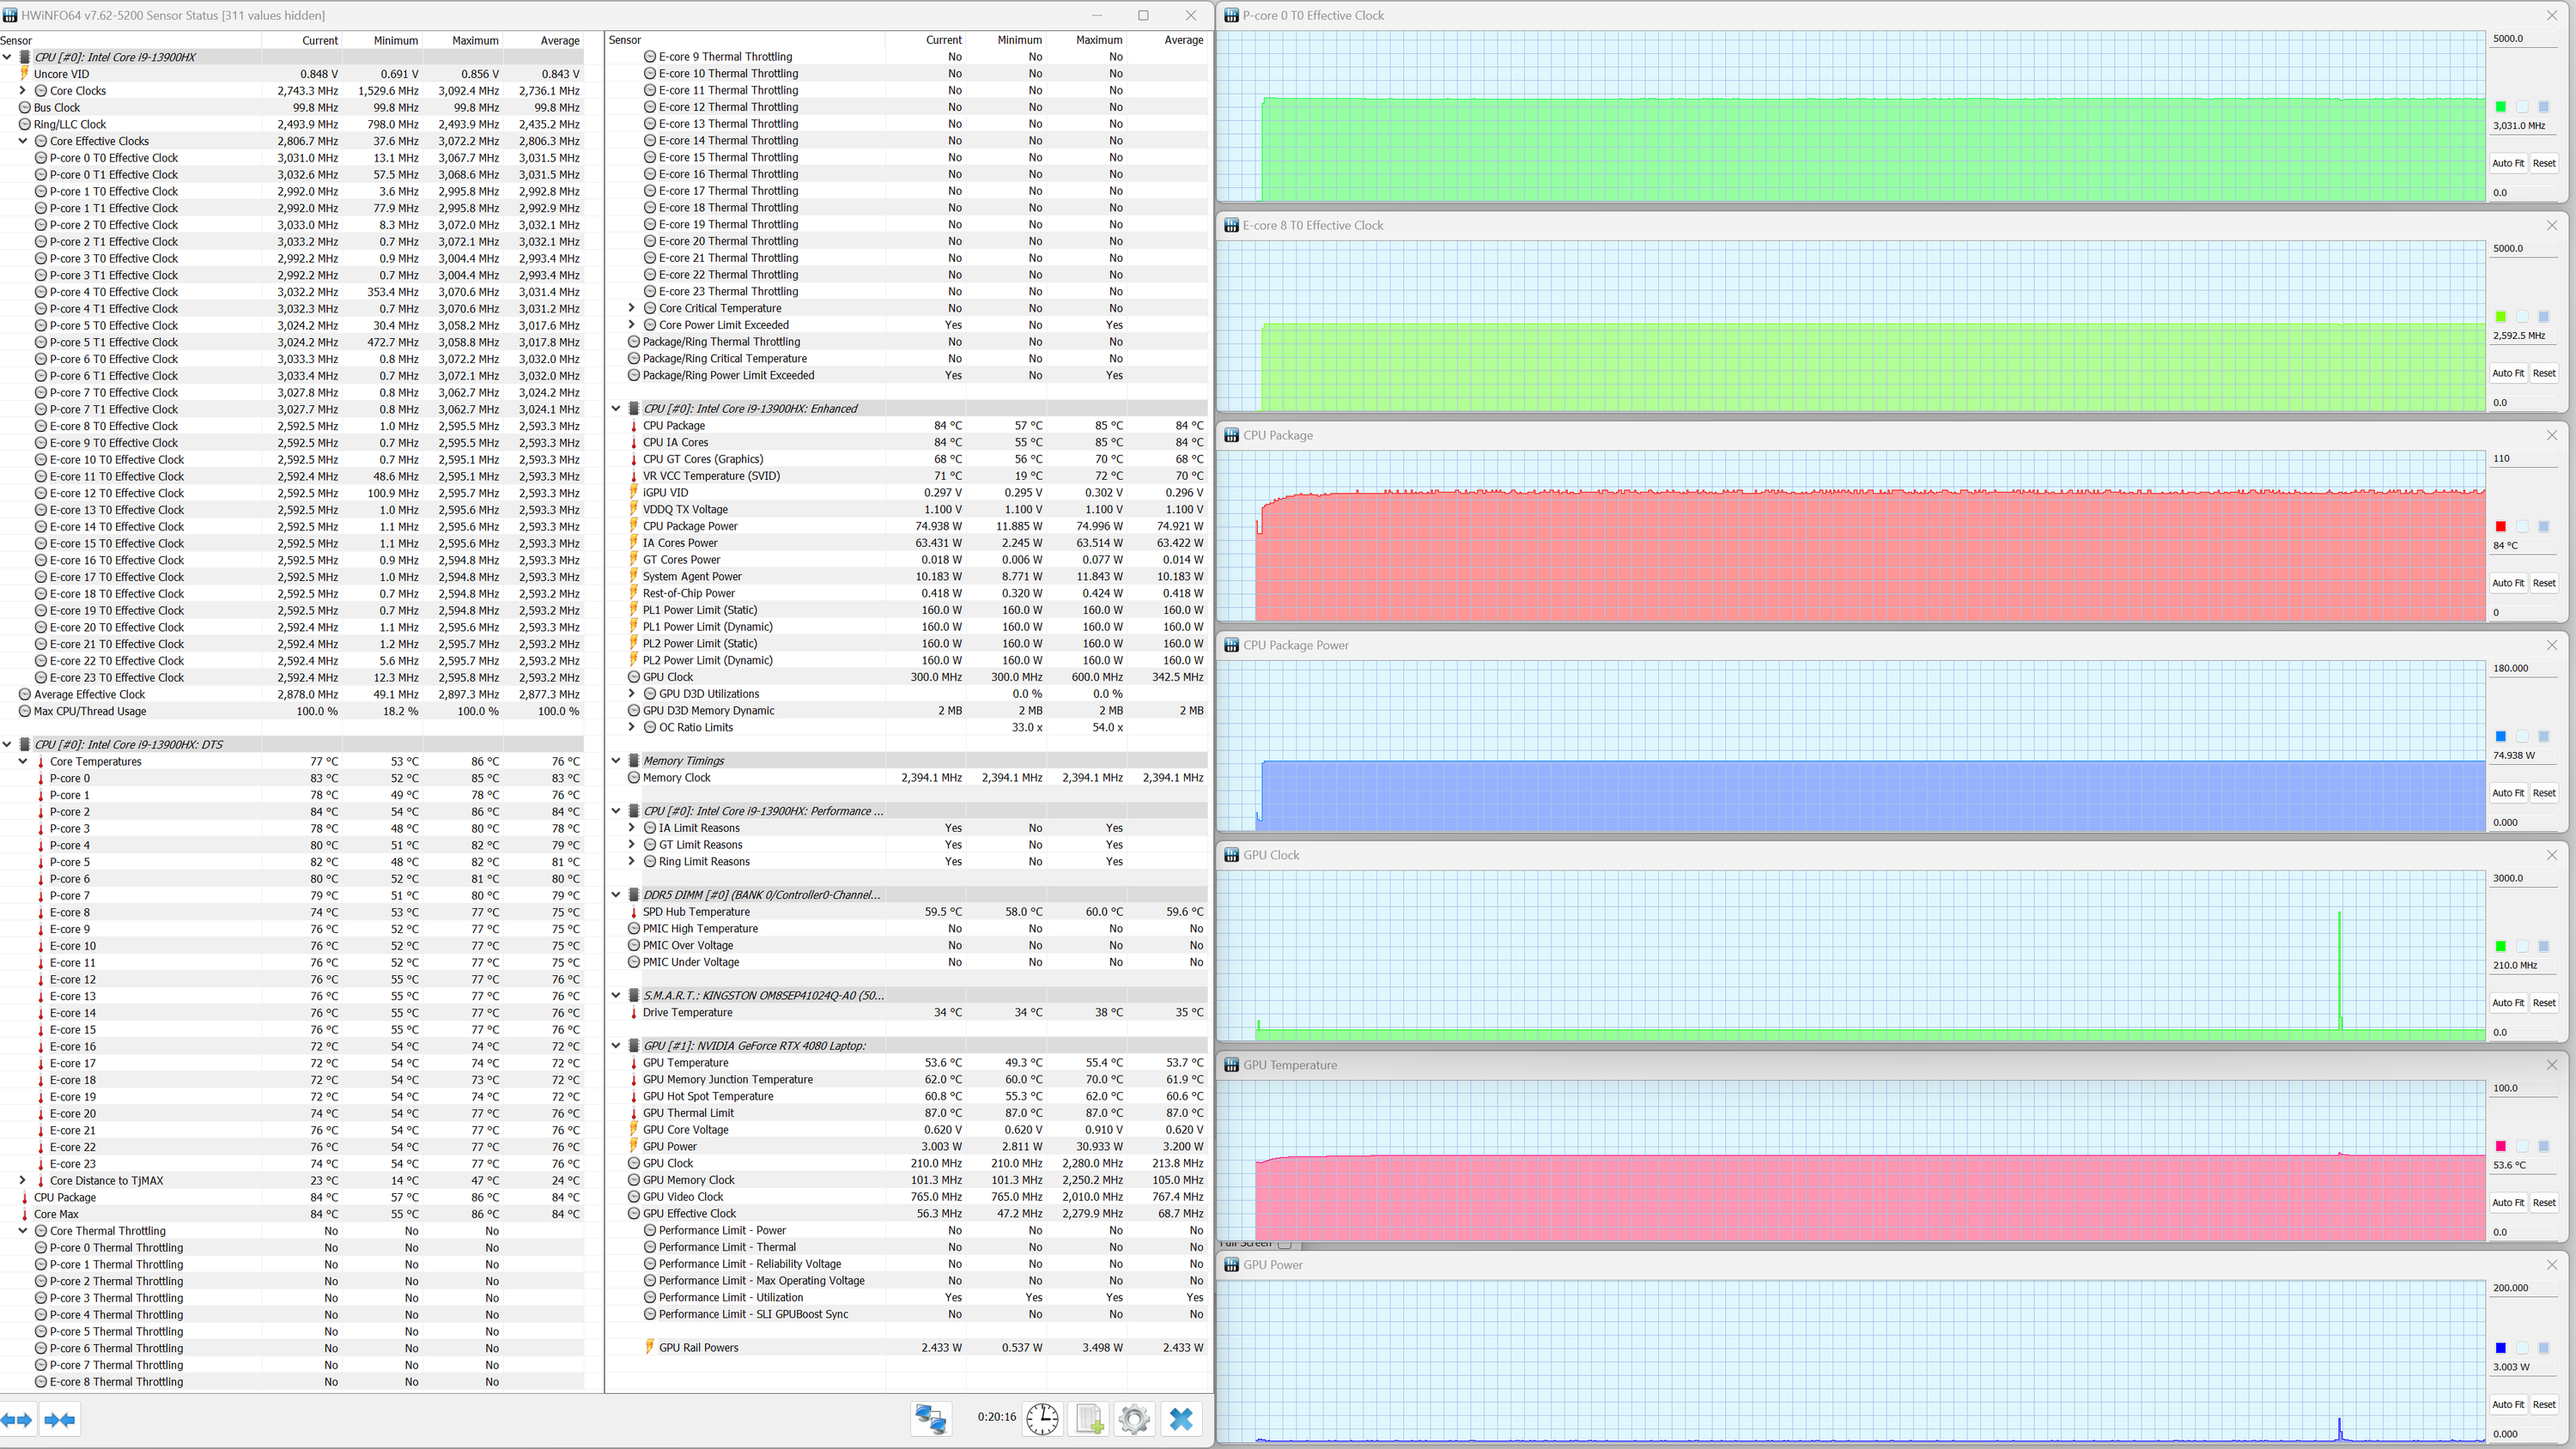Select the CPU Package Power sensor row
The image size is (2576, 1449).
click(x=690, y=526)
